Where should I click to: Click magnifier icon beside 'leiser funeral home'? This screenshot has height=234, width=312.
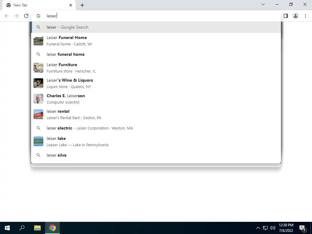point(38,54)
